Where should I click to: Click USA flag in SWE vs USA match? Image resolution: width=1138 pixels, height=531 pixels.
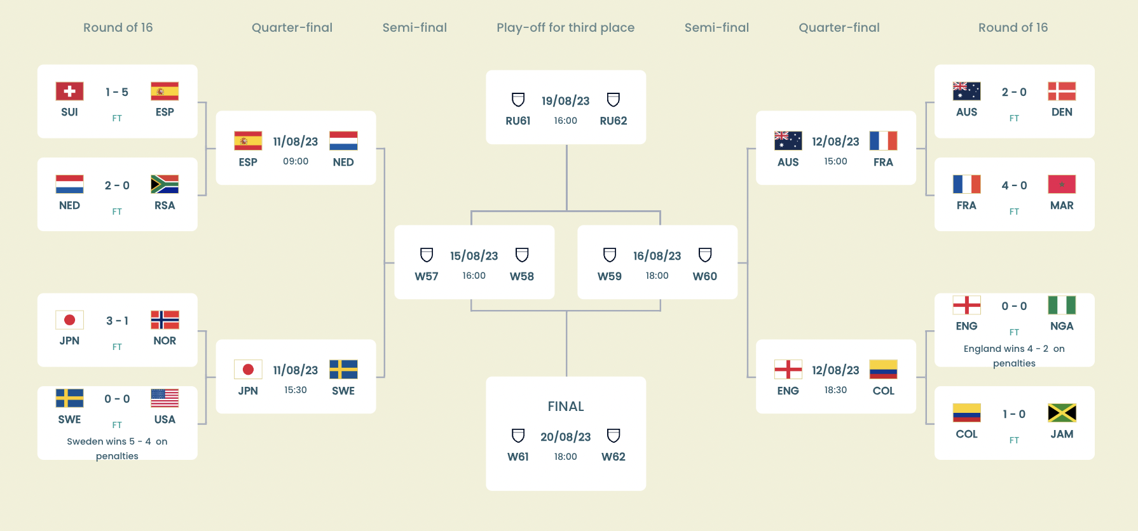[165, 398]
